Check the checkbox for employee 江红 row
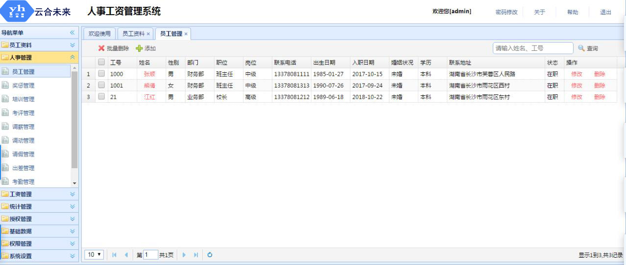The width and height of the screenshot is (626, 265). pos(101,97)
